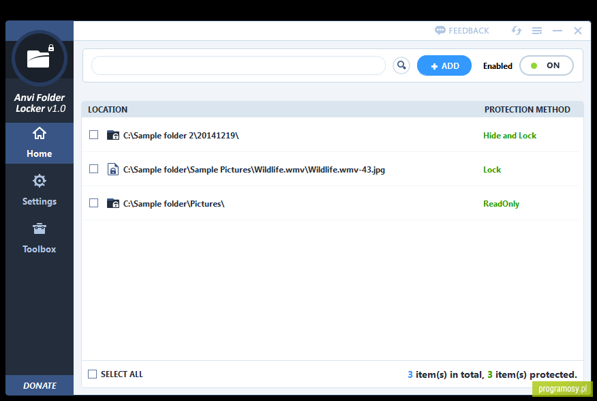Check the box for Sample folder\Pictures
This screenshot has width=597, height=401.
click(93, 203)
